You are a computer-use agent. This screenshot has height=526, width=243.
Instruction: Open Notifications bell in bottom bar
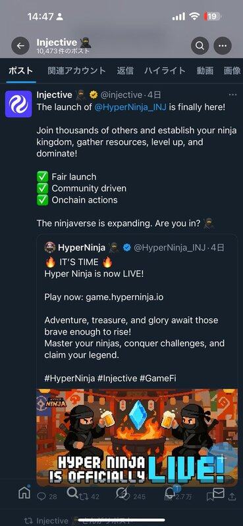pyautogui.click(x=169, y=492)
